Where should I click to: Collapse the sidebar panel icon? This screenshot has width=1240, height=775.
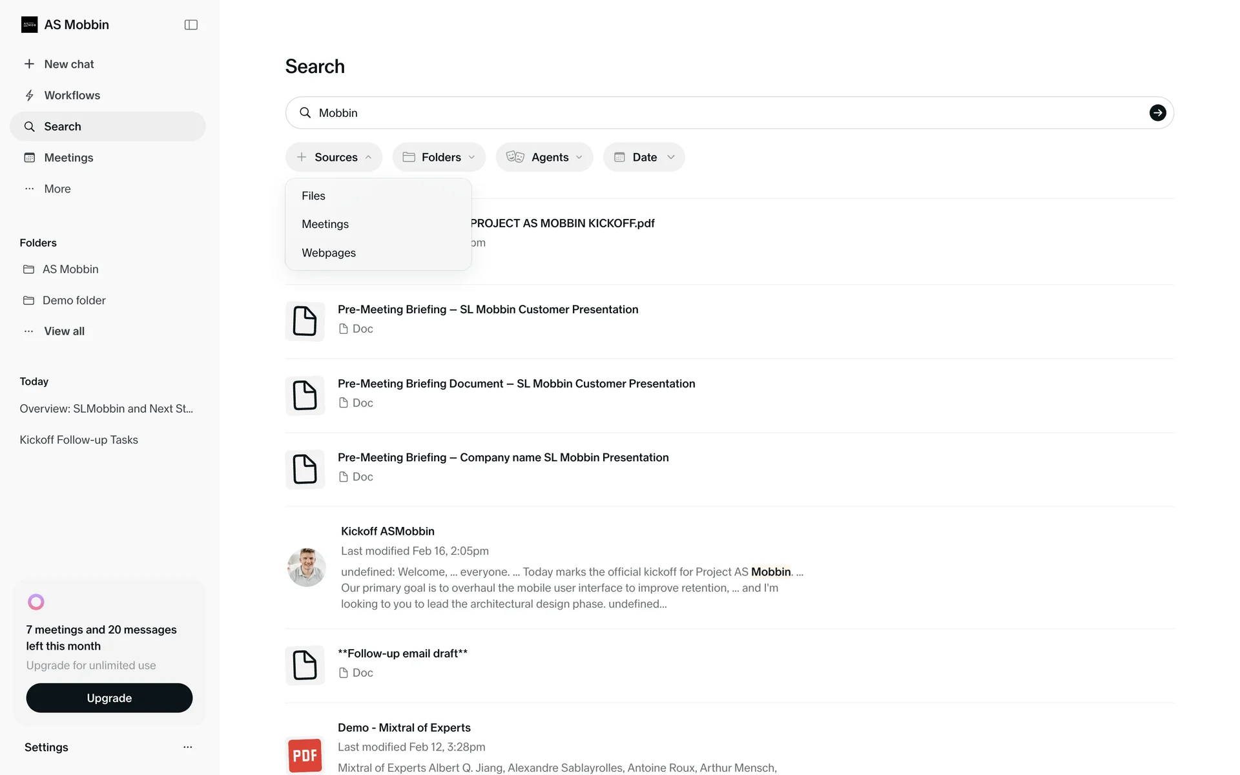[x=191, y=25]
